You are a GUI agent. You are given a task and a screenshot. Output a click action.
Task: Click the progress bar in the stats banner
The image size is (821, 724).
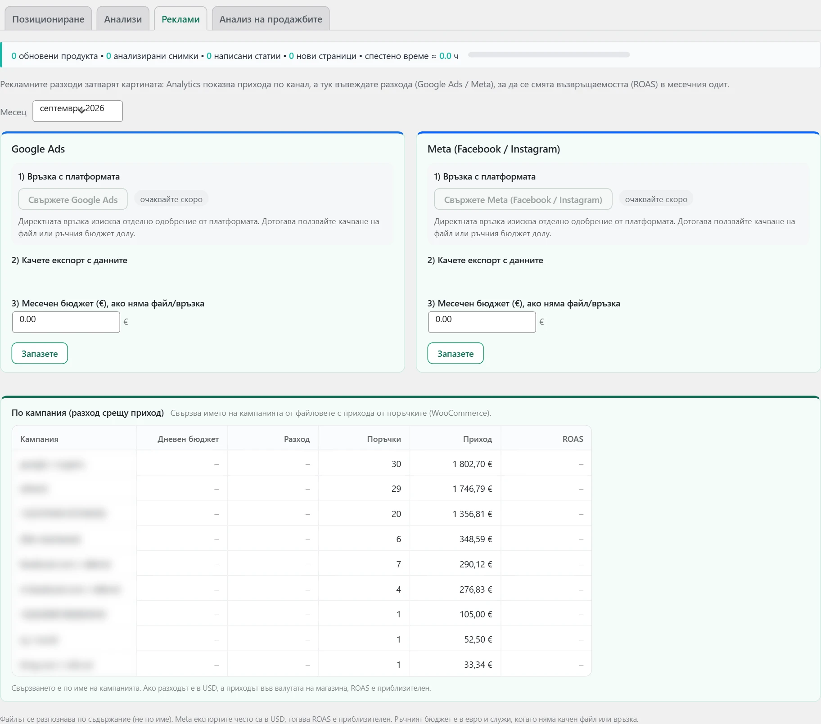[x=549, y=55]
